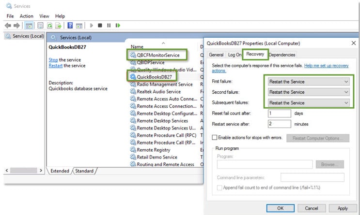Switch to the Log On tab
Viewport: 360px width, 215px height.
(234, 55)
